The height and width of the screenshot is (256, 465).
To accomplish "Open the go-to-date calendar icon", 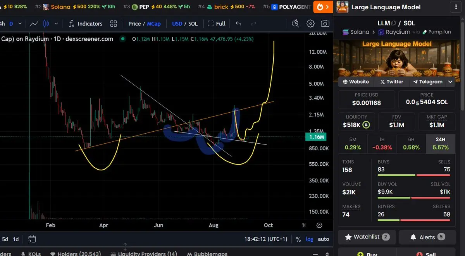I will (x=32, y=239).
